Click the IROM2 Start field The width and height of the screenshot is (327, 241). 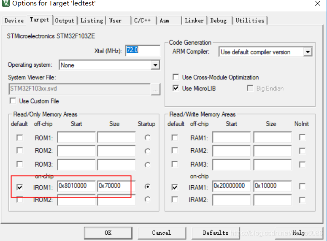pyautogui.click(x=76, y=200)
